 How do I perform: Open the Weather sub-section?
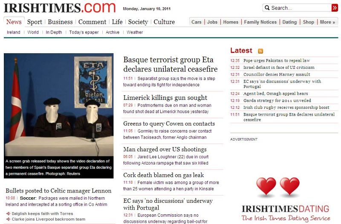pos(135,32)
